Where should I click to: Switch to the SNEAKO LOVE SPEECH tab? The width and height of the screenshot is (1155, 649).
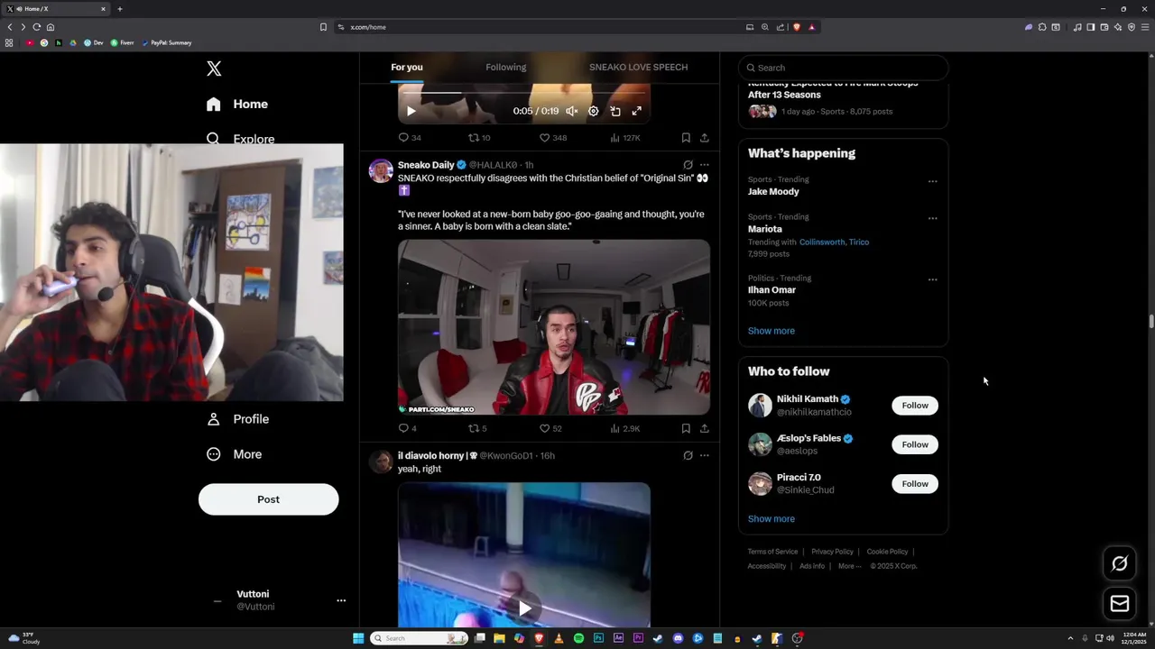point(638,67)
